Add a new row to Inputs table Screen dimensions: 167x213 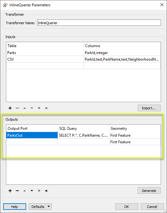pyautogui.click(x=10, y=108)
